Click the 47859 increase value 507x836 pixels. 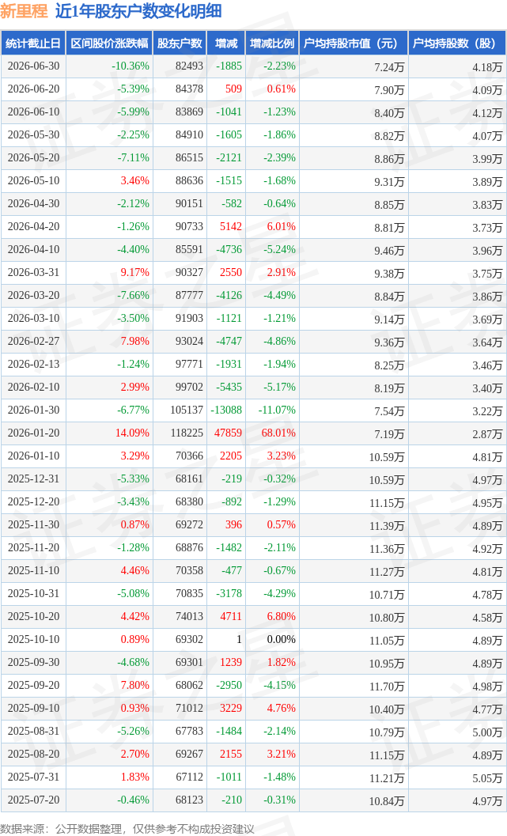[228, 433]
